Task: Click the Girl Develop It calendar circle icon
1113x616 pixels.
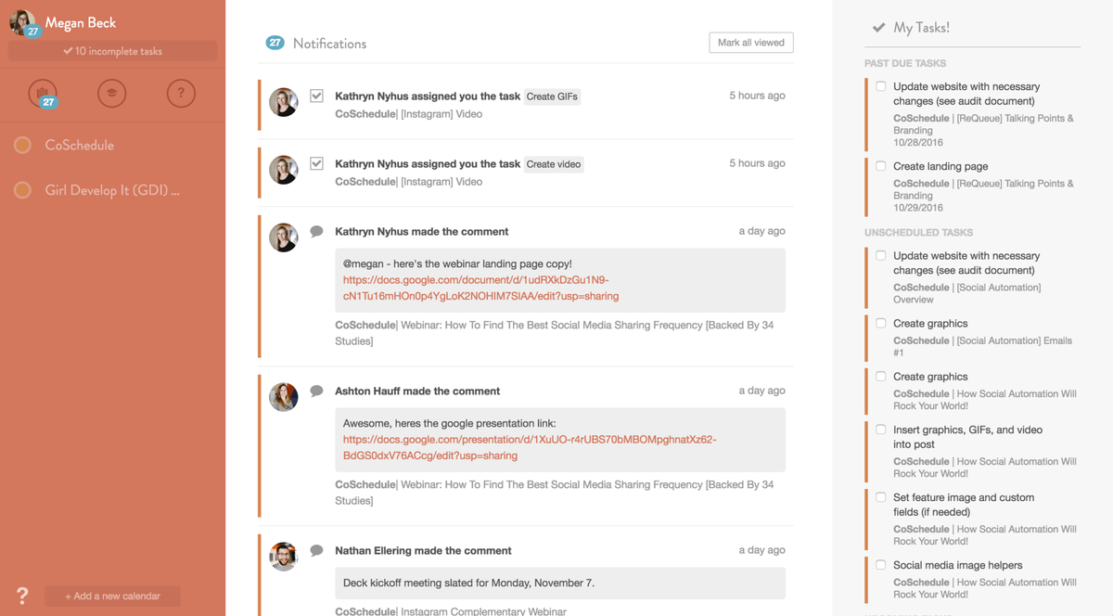Action: [23, 190]
